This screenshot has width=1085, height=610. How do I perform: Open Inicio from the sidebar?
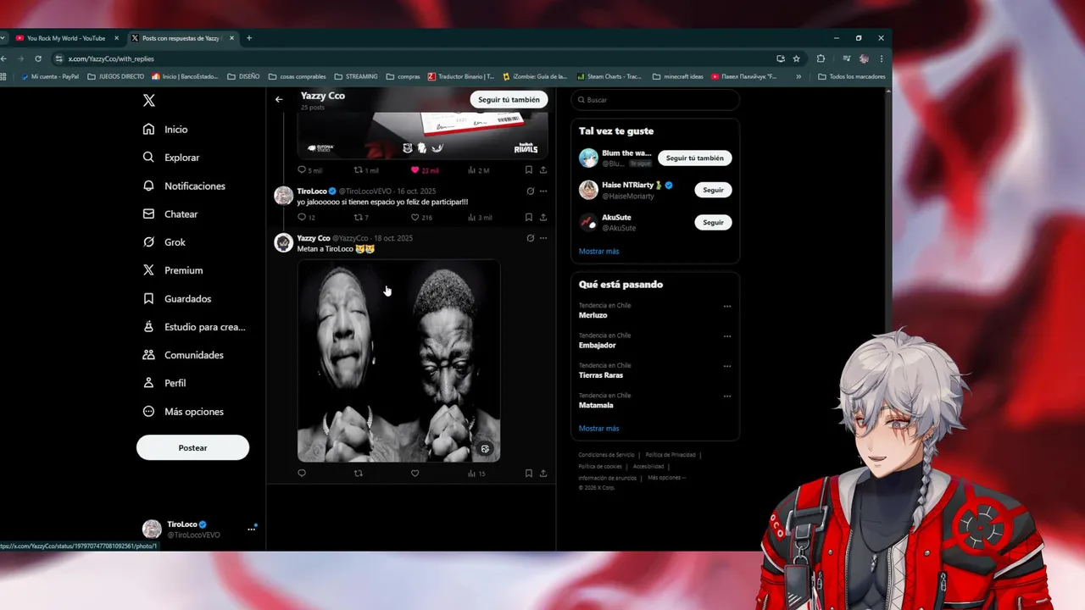pyautogui.click(x=166, y=130)
